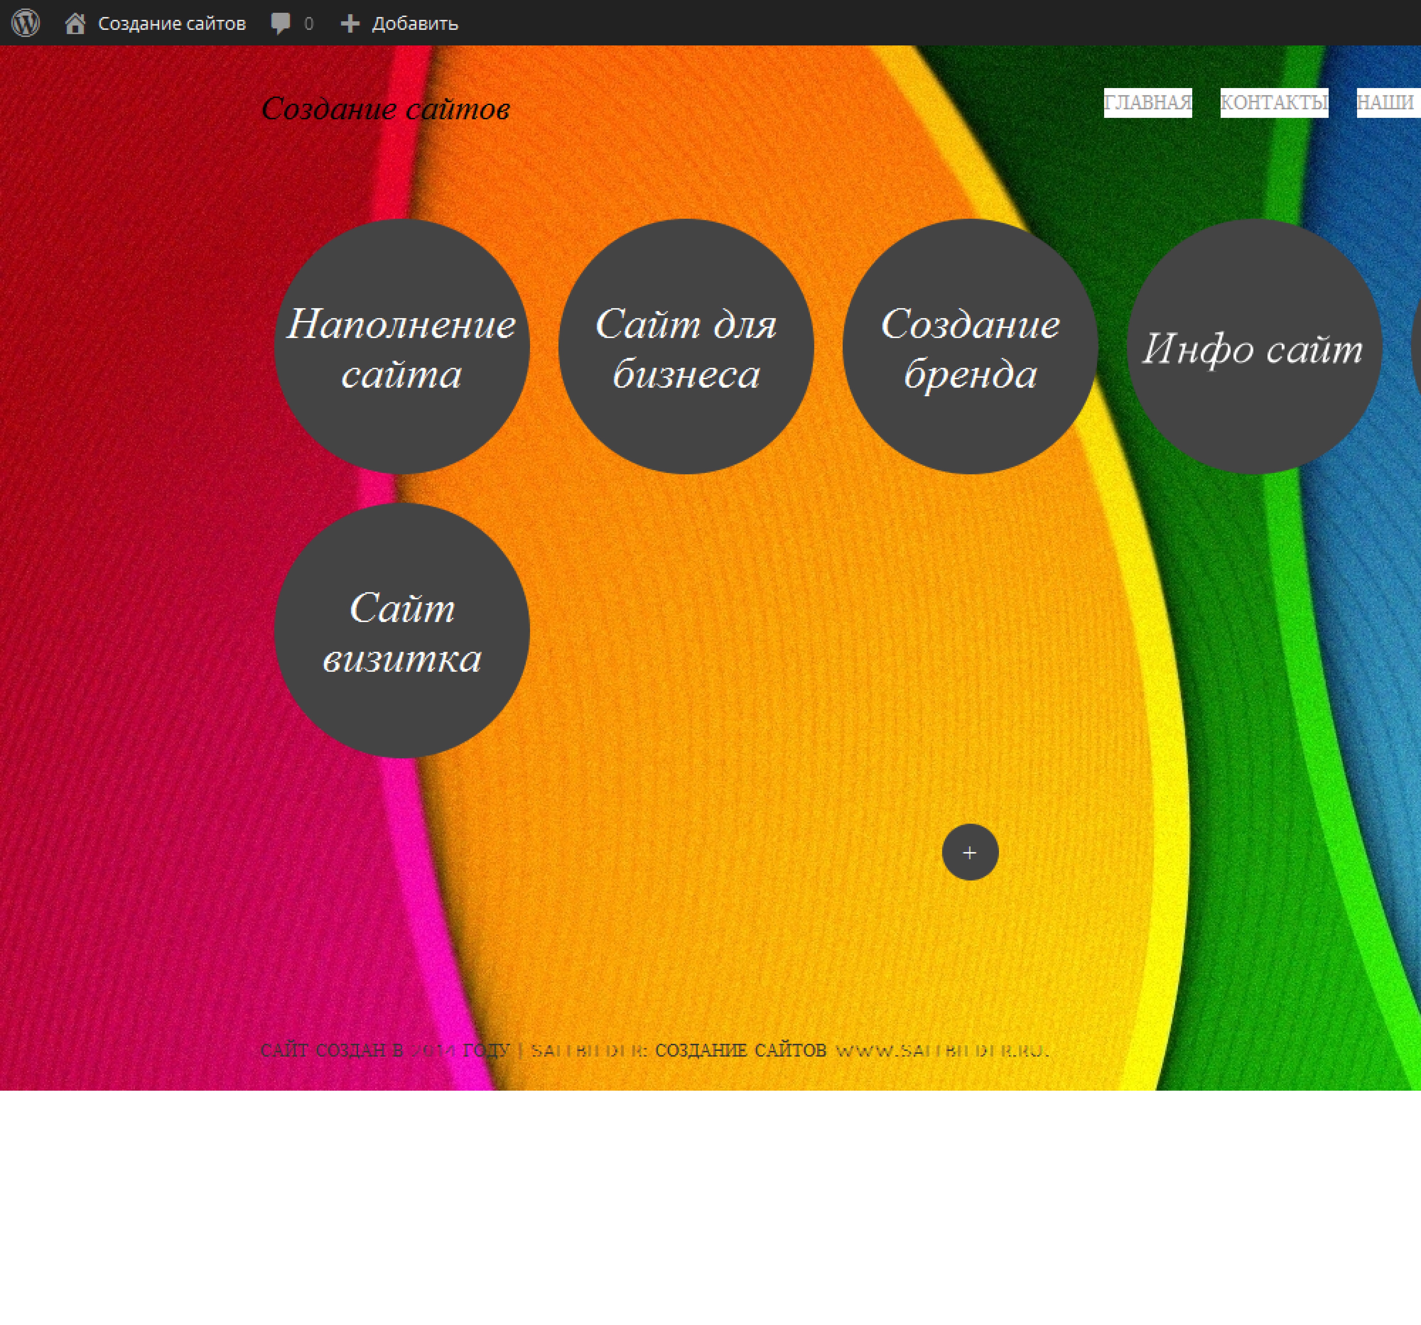Open the Наполнение сайта circle

coord(402,347)
